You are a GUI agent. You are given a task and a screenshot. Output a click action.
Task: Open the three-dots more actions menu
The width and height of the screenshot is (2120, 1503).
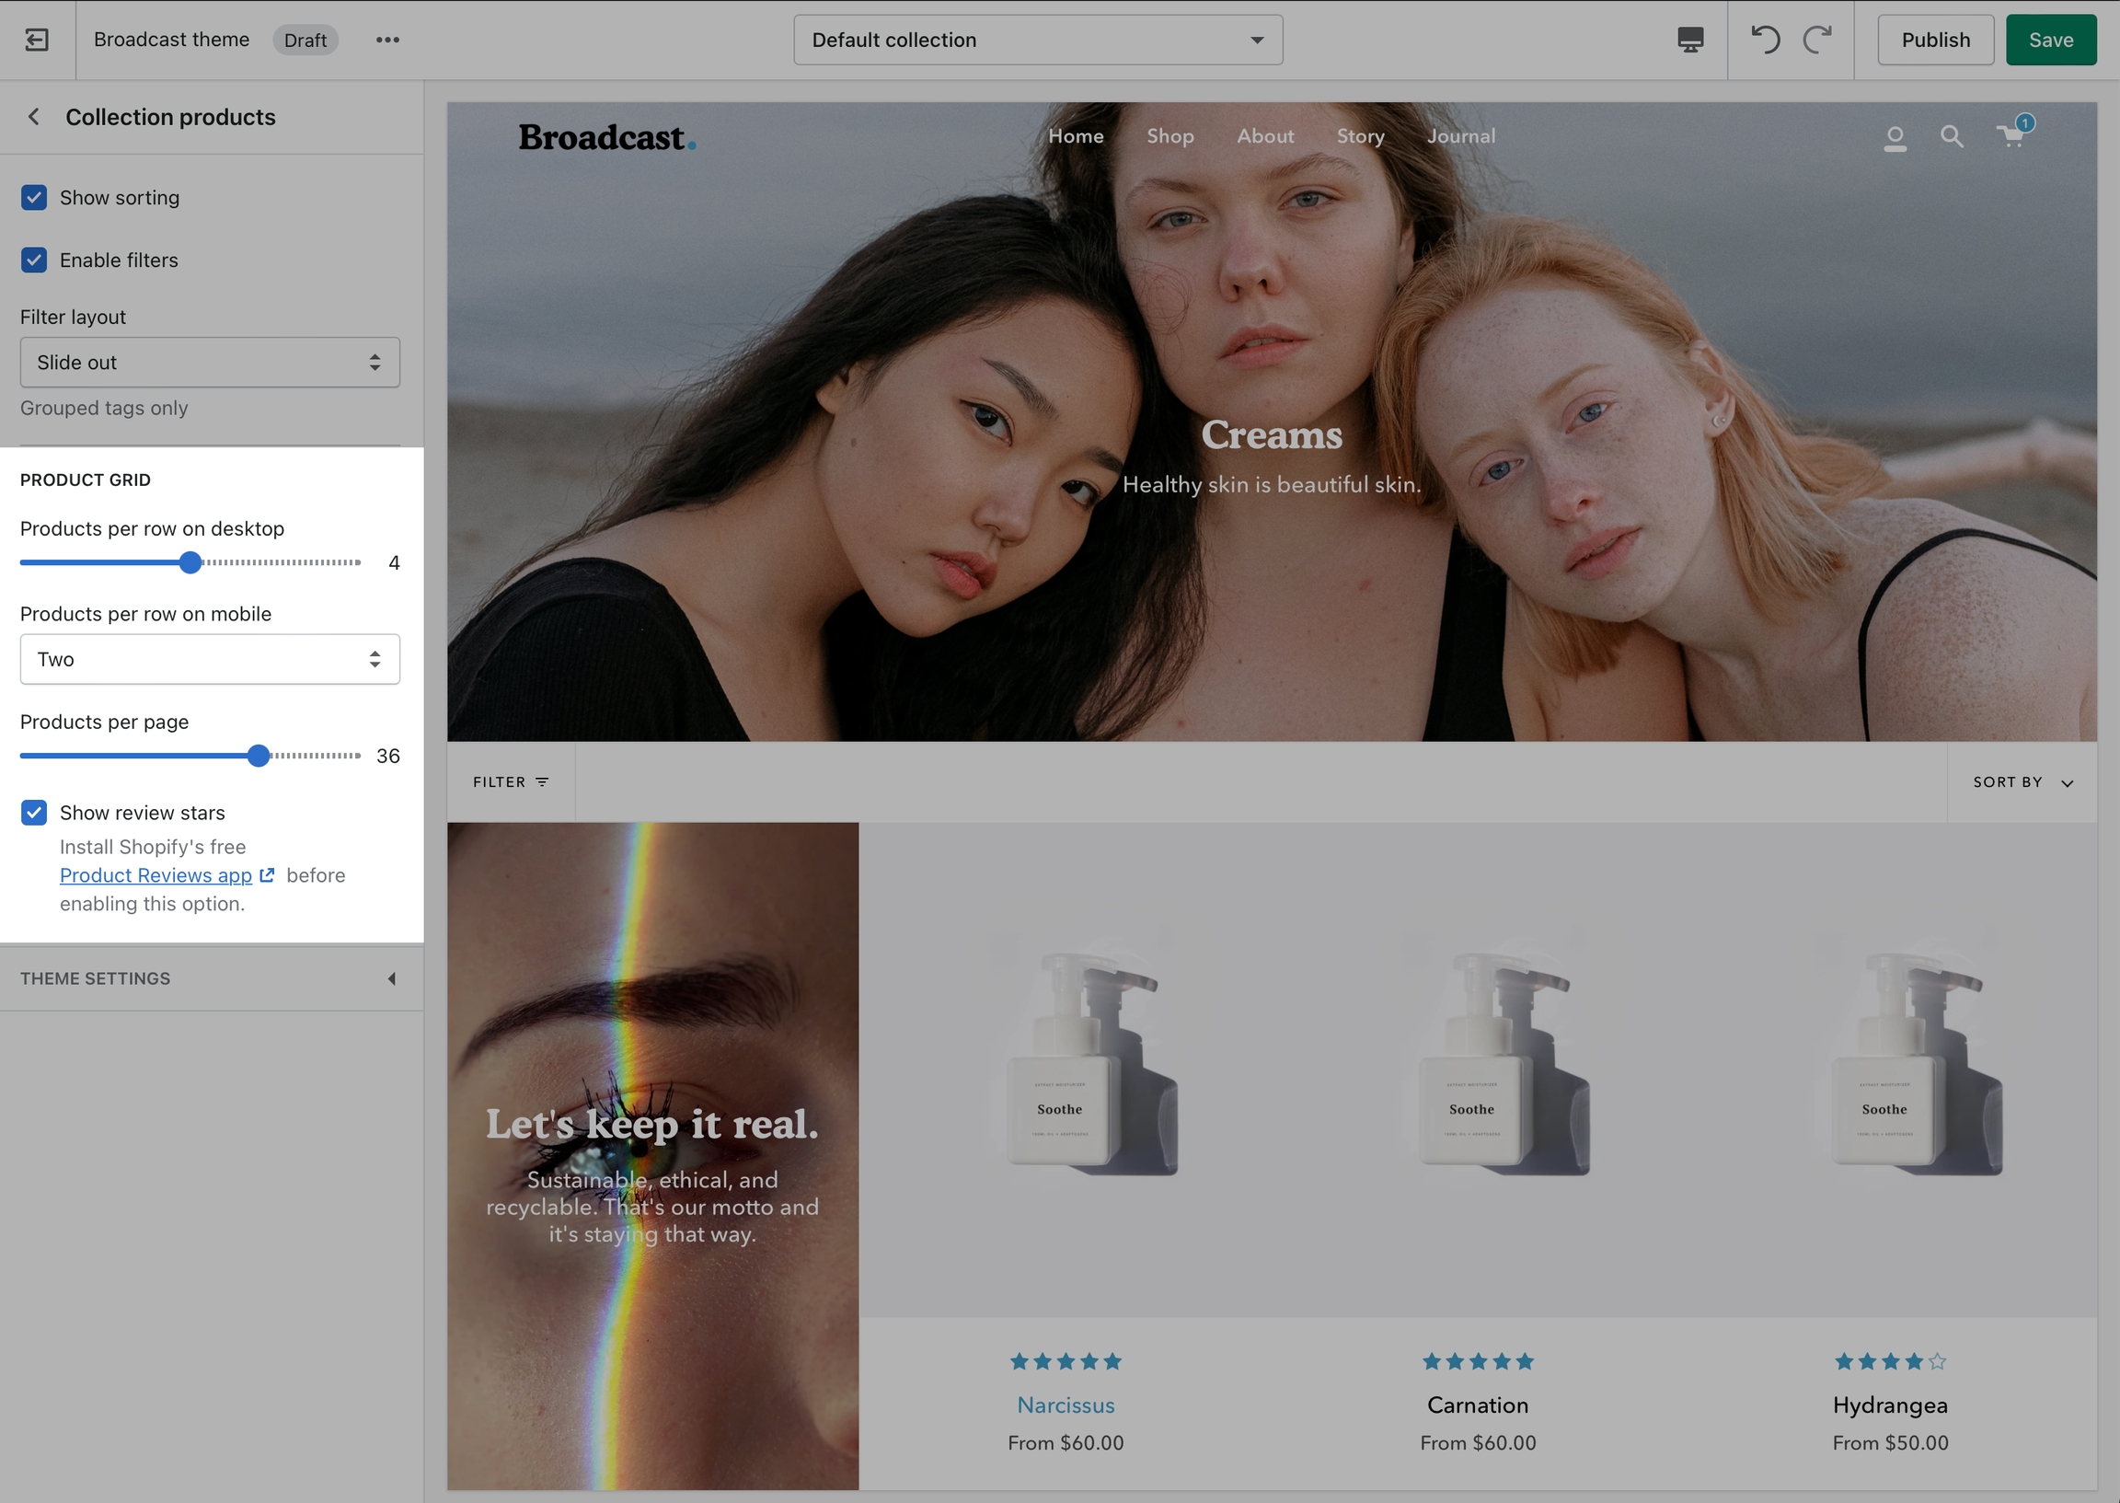click(x=387, y=40)
